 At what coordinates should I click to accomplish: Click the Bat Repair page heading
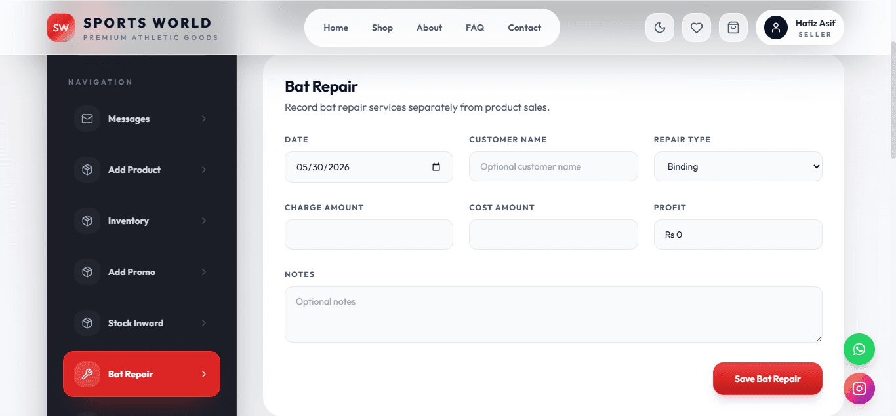click(321, 86)
